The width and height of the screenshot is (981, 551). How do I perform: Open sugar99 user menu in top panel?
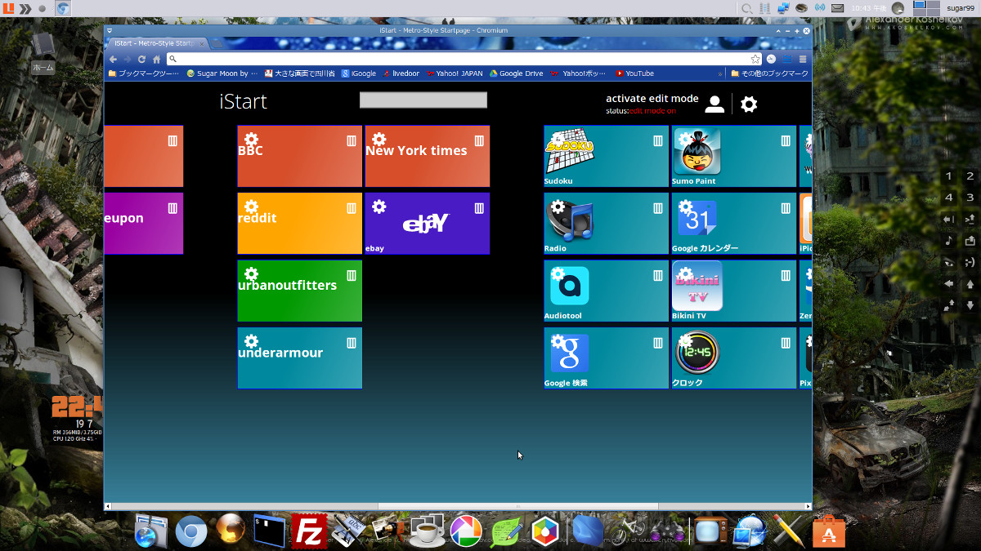click(961, 8)
